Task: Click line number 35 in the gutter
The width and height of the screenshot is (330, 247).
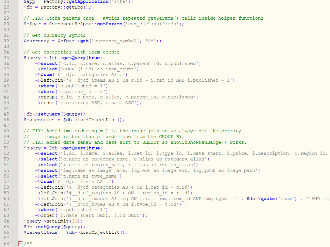Action: pyautogui.click(x=6, y=58)
